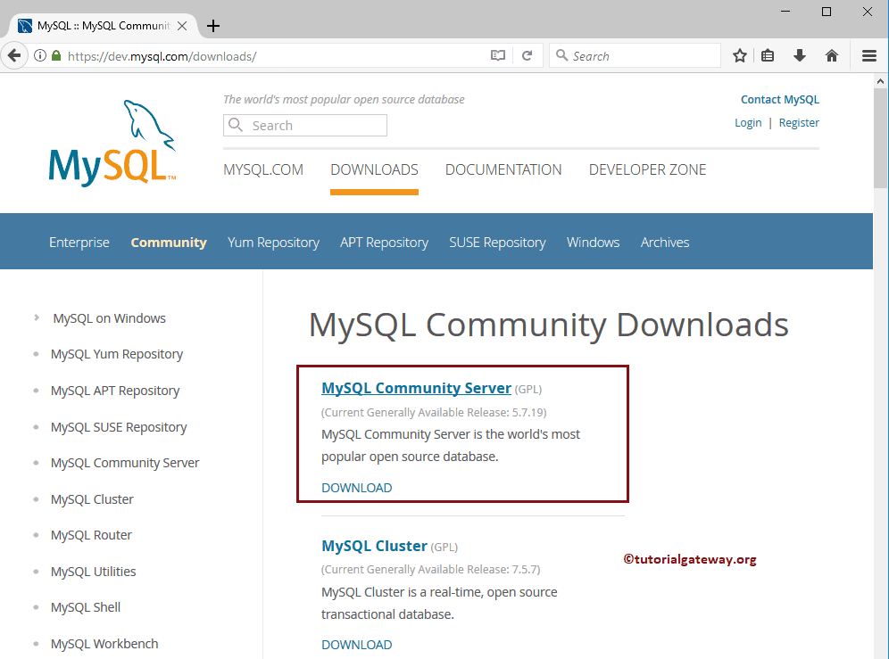Open the DEVELOPER ZONE section
The height and width of the screenshot is (659, 889).
pos(647,169)
